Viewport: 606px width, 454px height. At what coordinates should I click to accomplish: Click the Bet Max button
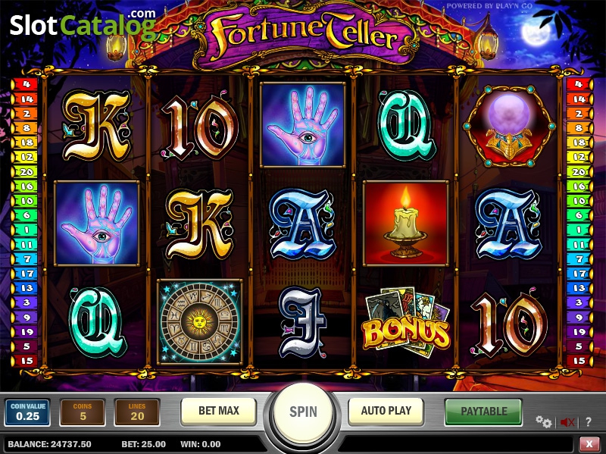click(x=218, y=412)
